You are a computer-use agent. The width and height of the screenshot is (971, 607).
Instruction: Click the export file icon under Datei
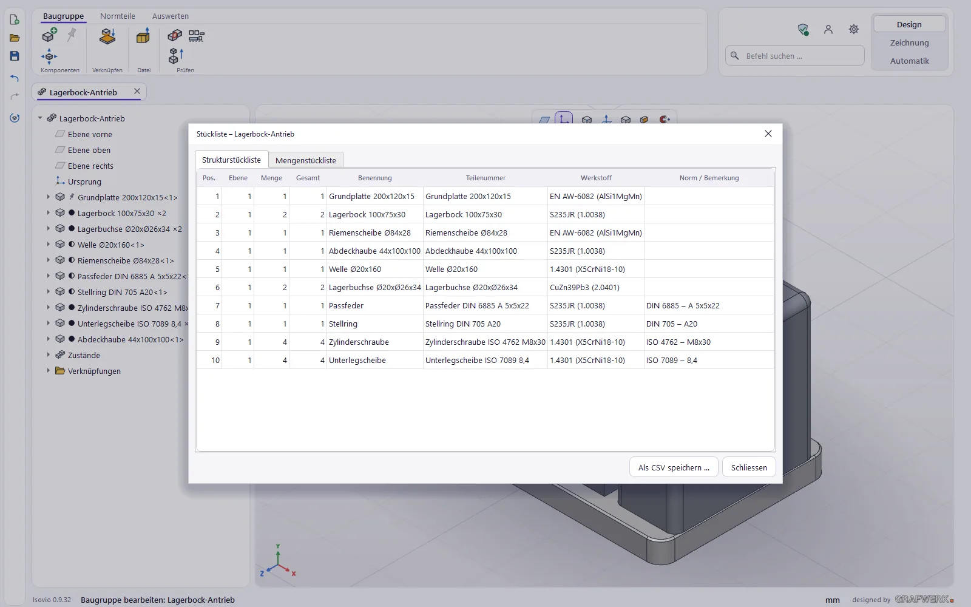point(143,36)
